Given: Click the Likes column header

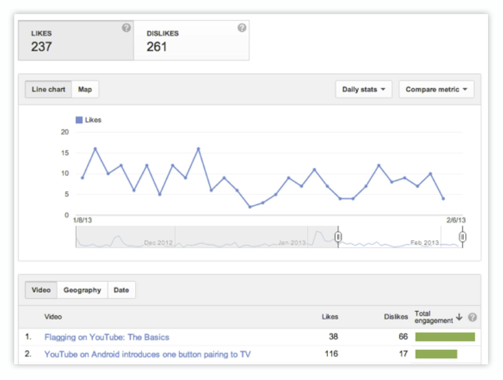Looking at the screenshot, I should [x=330, y=317].
